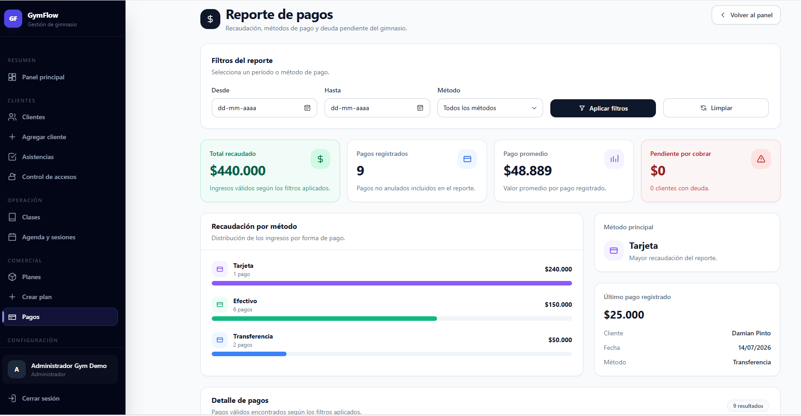Click the blue card icon in the Transferencia row
The image size is (801, 416).
[220, 340]
